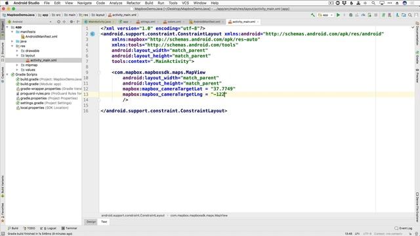Click the Dropbox menu bar icon
The width and height of the screenshot is (420, 236).
(x=345, y=3)
